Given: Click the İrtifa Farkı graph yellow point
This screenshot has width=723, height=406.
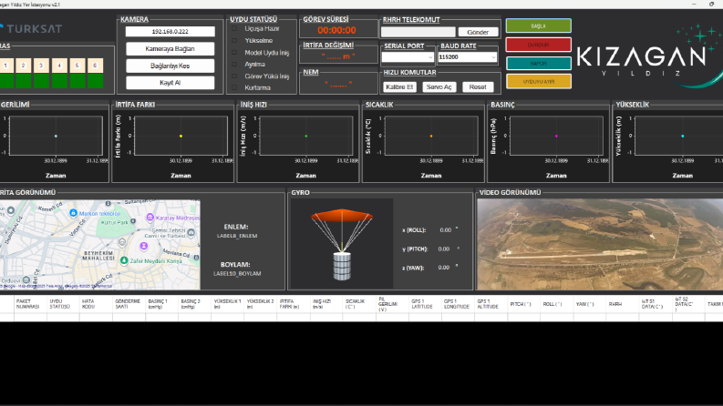Looking at the screenshot, I should 181,136.
